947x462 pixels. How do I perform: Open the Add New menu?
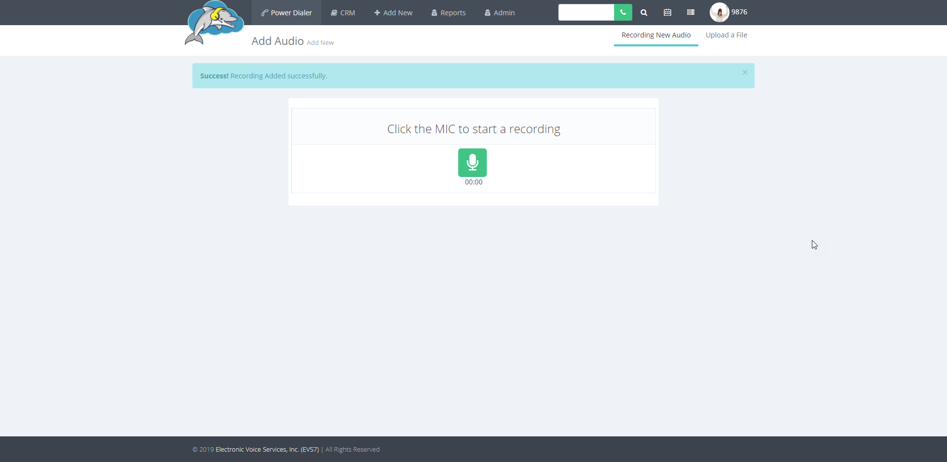point(393,13)
